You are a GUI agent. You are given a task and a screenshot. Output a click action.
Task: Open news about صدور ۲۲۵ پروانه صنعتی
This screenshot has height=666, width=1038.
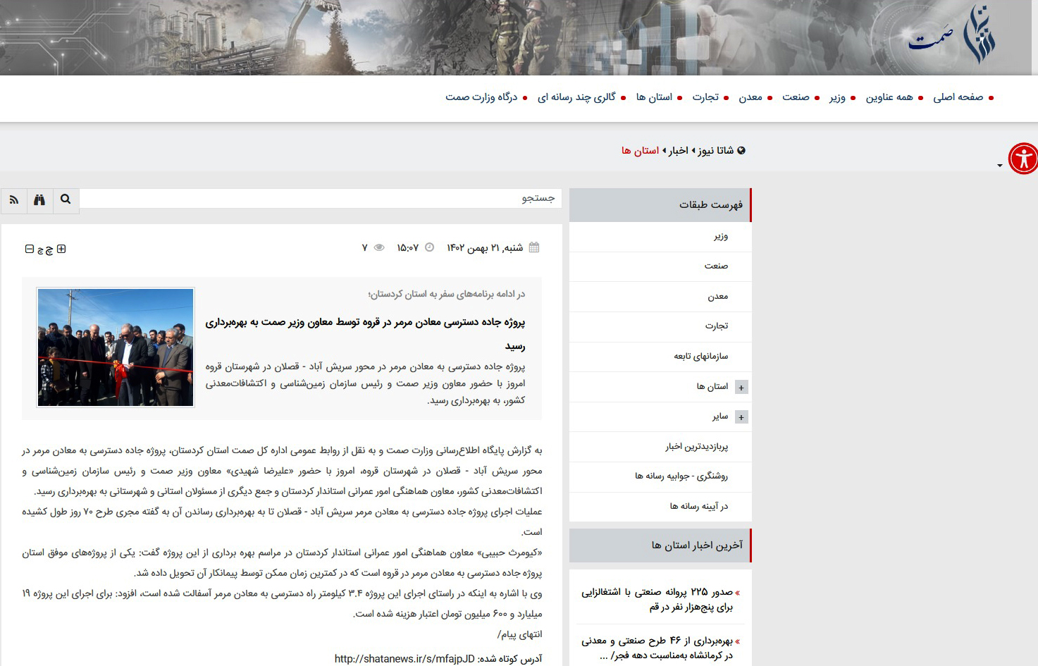(657, 599)
